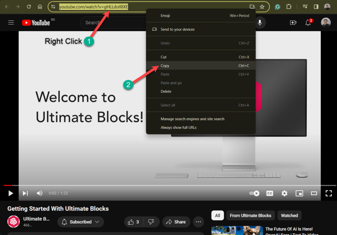
Task: Mute the video with the volume icon
Action: click(x=39, y=193)
